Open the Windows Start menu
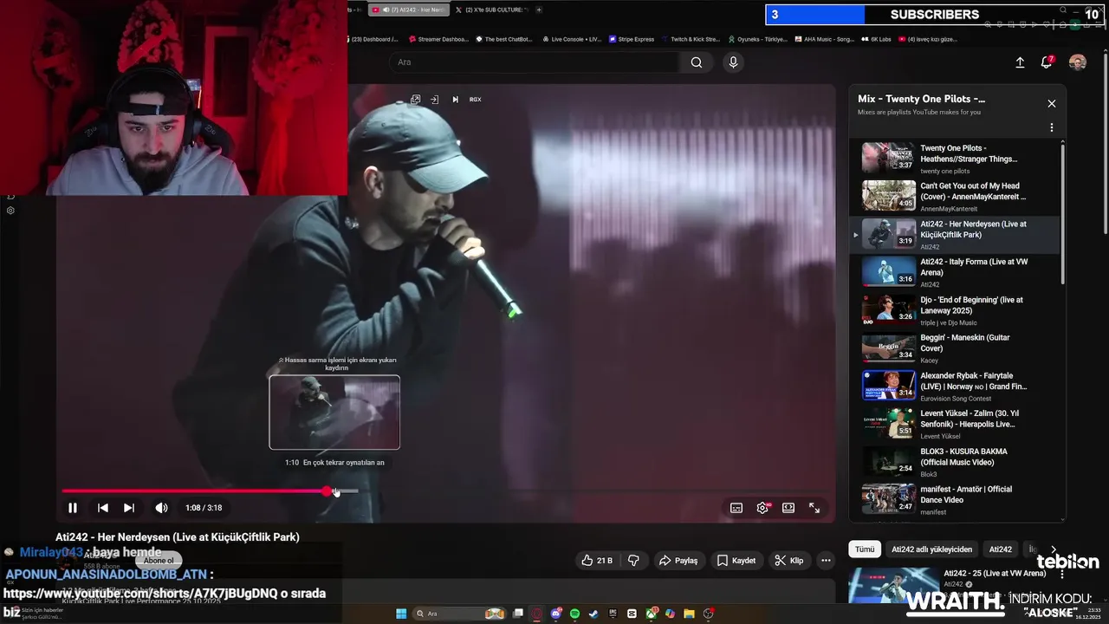This screenshot has height=624, width=1109. (401, 614)
